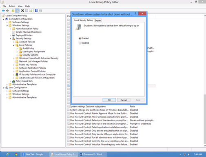Select Security Options in the tree
206x157 pixels.
pyautogui.click(x=30, y=55)
